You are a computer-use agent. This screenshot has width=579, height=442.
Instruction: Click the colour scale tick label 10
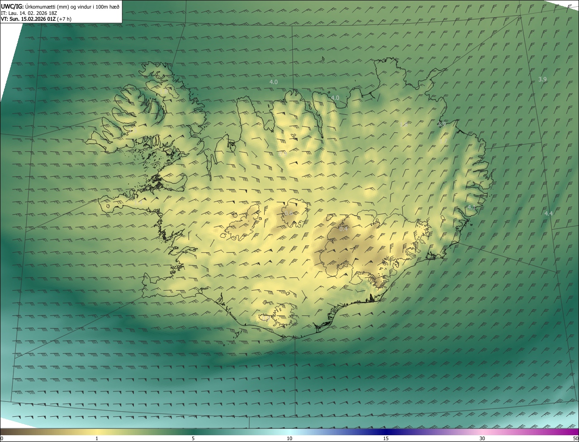[289, 439]
